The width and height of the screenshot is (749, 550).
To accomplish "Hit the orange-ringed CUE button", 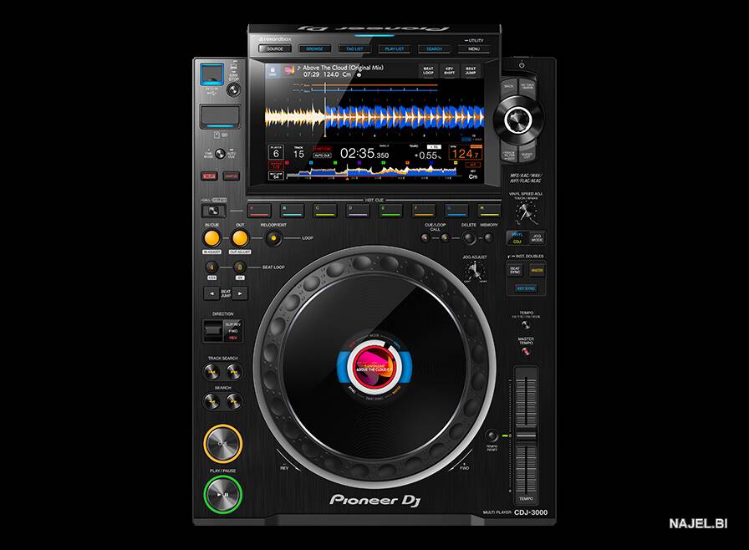I will (223, 444).
